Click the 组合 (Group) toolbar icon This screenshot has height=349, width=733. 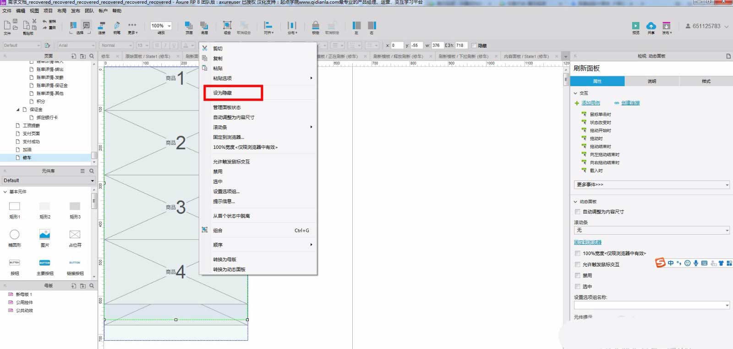[x=227, y=26]
